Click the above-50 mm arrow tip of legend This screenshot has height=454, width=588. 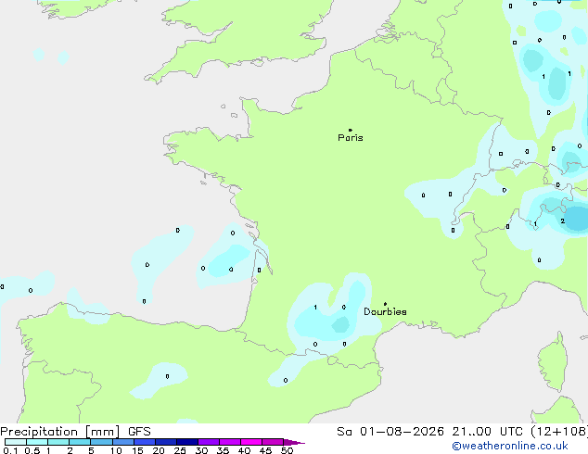click(294, 442)
